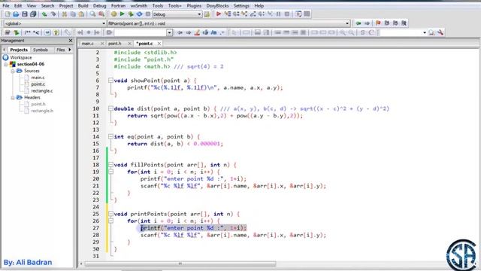This screenshot has width=481, height=271.
Task: Open the Debug build target dropdown
Action: [x=199, y=14]
